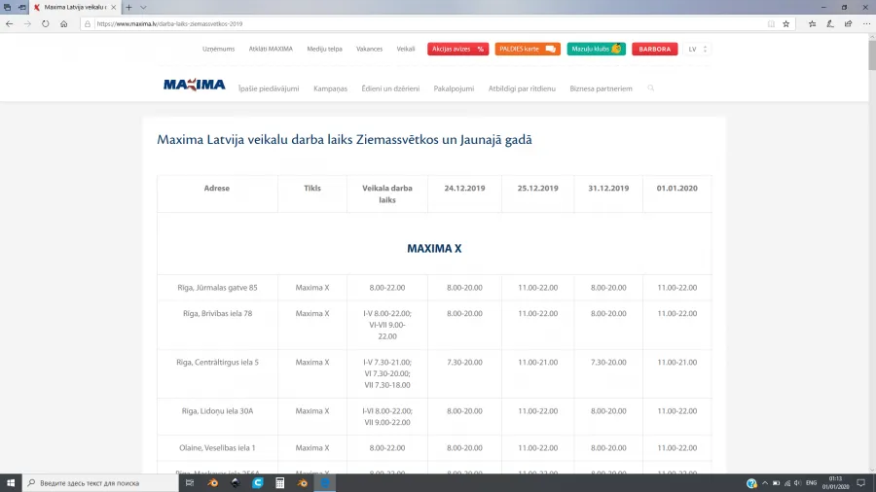Open Biznesa partneriem menu
Screen dimensions: 876x492
(602, 88)
